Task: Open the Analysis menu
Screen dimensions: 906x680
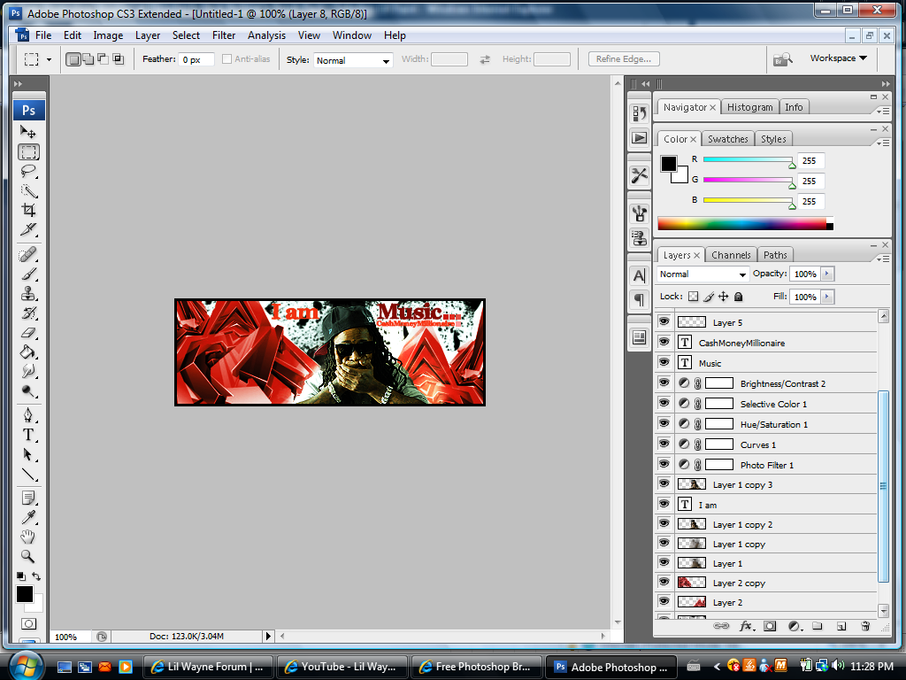Action: [266, 35]
